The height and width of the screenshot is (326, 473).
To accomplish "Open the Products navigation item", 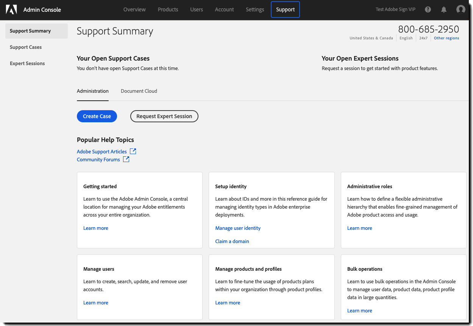I will click(x=168, y=9).
